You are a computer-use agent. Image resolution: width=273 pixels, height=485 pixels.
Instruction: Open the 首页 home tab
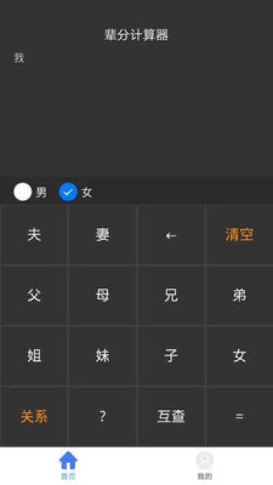(68, 465)
